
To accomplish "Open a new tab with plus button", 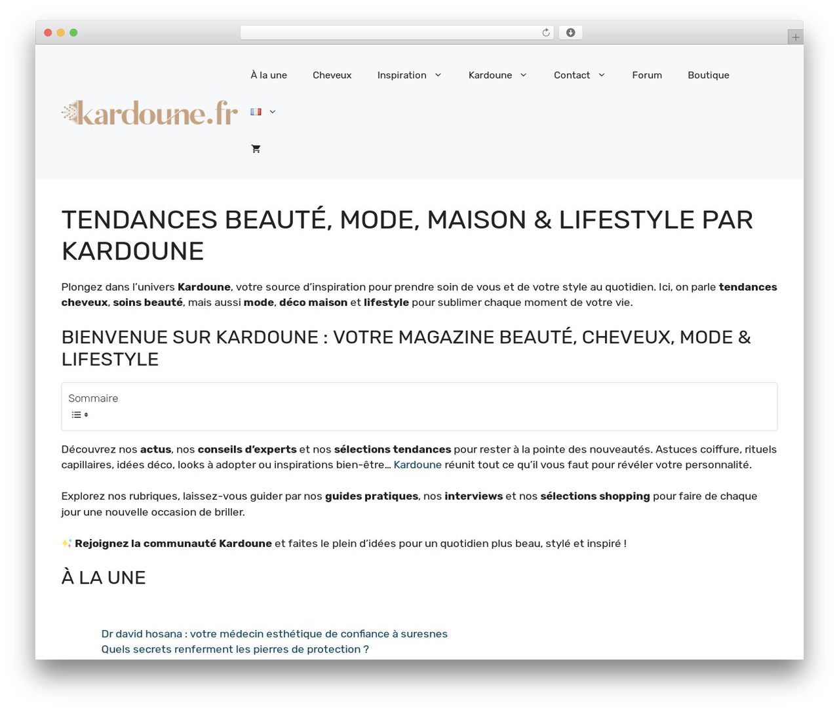I will [x=795, y=37].
